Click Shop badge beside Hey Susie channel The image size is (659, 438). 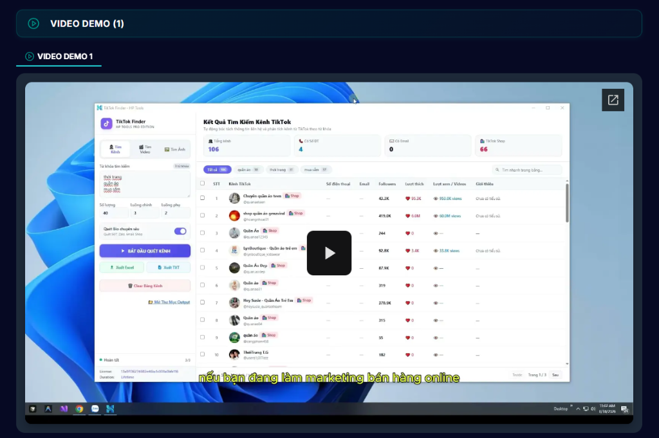pyautogui.click(x=304, y=300)
